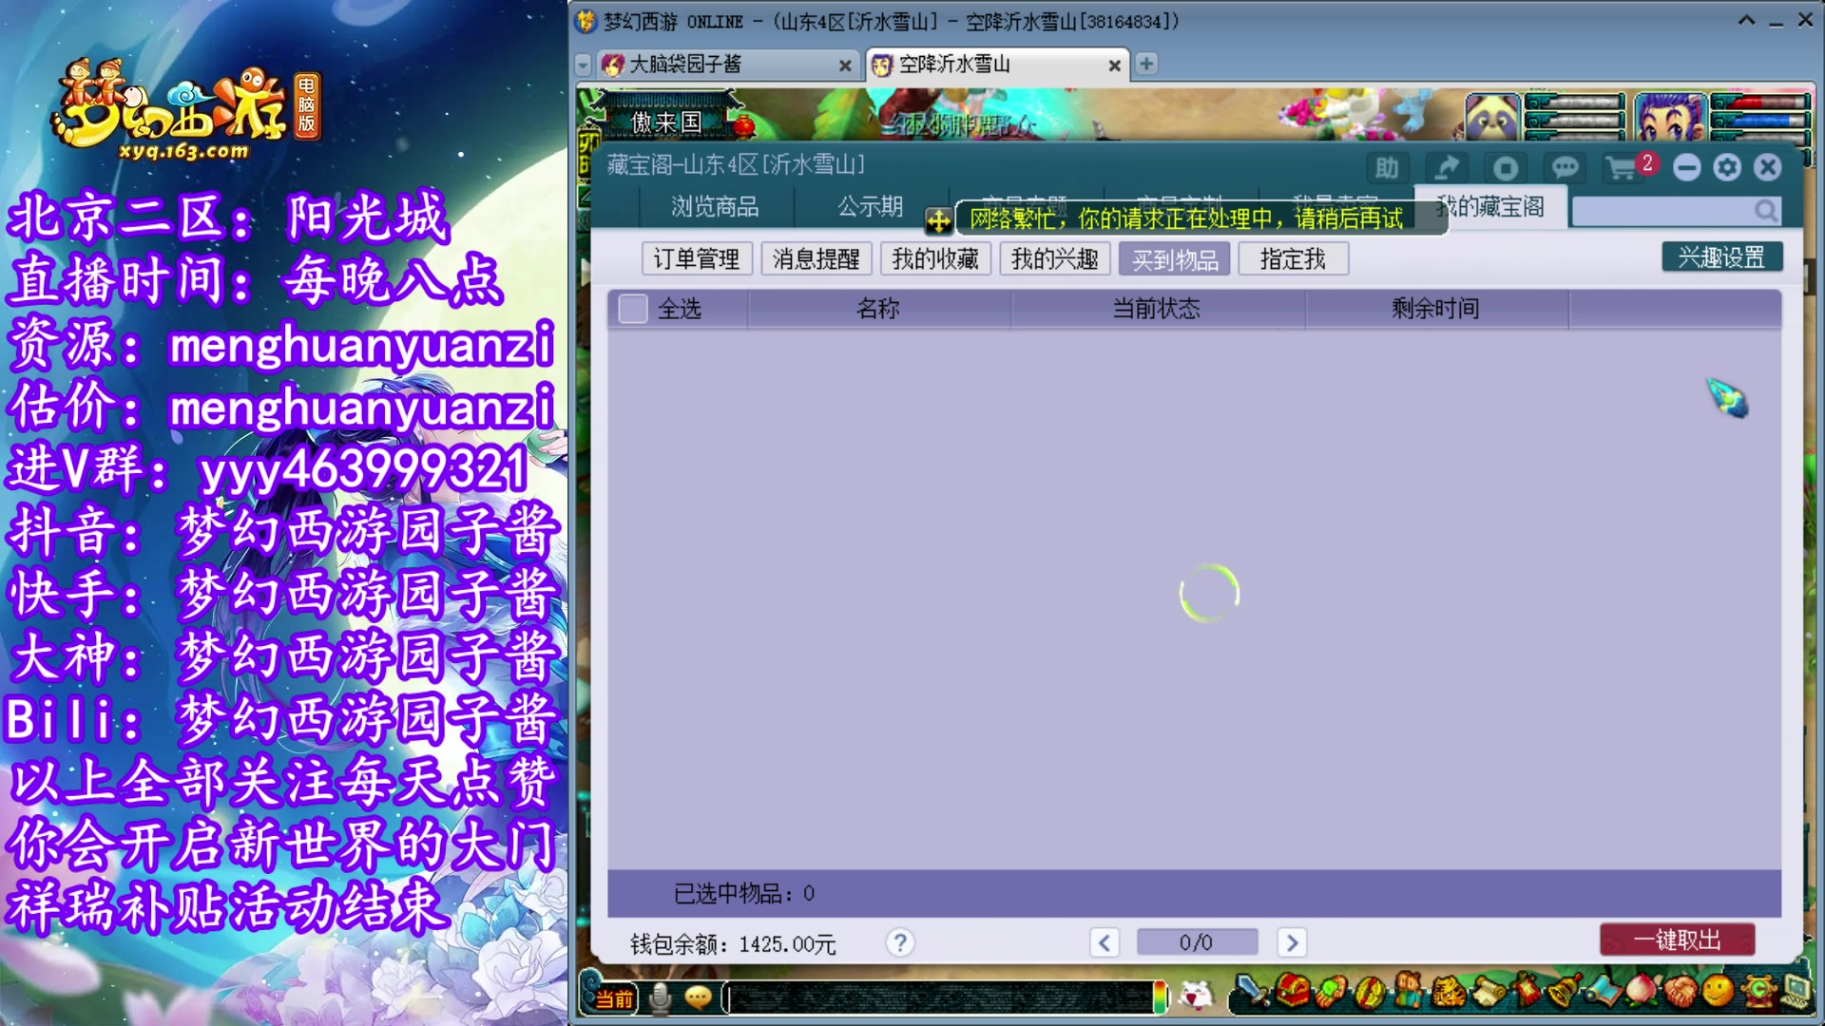Viewport: 1825px width, 1026px height.
Task: Open 我的收藏 section
Action: tap(935, 258)
